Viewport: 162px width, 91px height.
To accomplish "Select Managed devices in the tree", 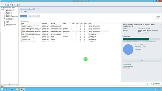I will pos(10,11).
